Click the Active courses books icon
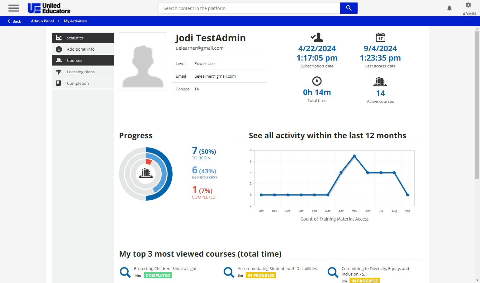480x283 pixels. coord(380,82)
